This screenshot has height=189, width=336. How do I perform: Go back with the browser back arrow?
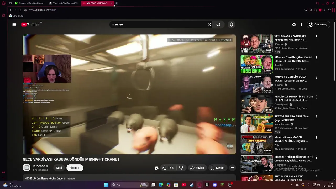10,10
